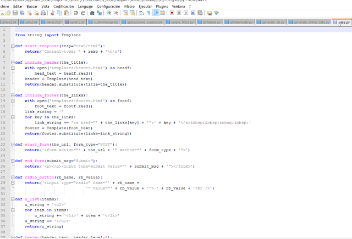Switch to the simple_httpd.py tab
The width and height of the screenshot is (352, 239).
180,22
